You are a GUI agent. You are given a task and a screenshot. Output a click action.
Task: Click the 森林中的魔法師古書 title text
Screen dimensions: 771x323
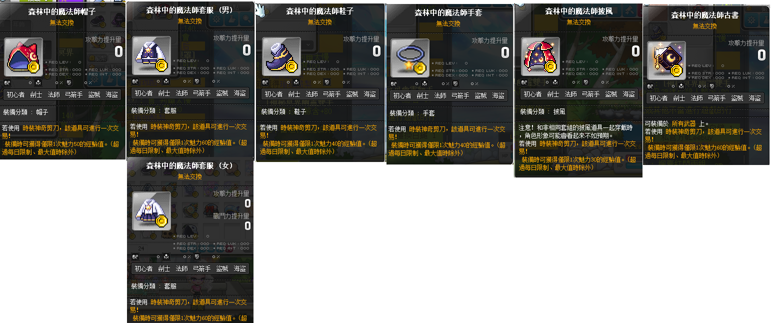pyautogui.click(x=704, y=15)
